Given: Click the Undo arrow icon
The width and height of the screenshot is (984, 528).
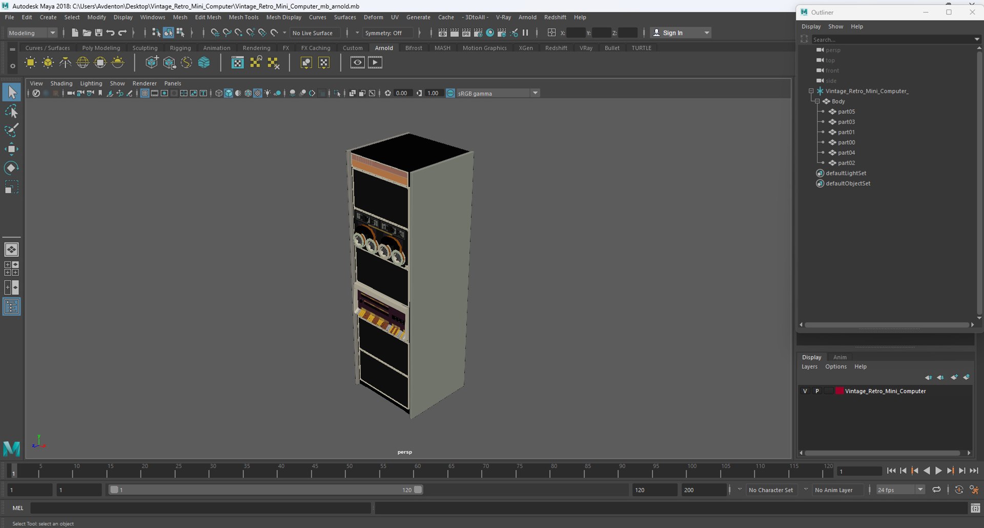Looking at the screenshot, I should 110,33.
